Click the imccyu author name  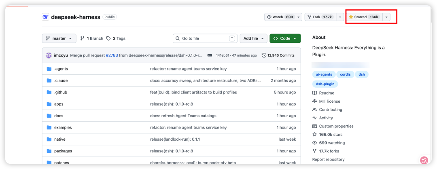[x=61, y=55]
